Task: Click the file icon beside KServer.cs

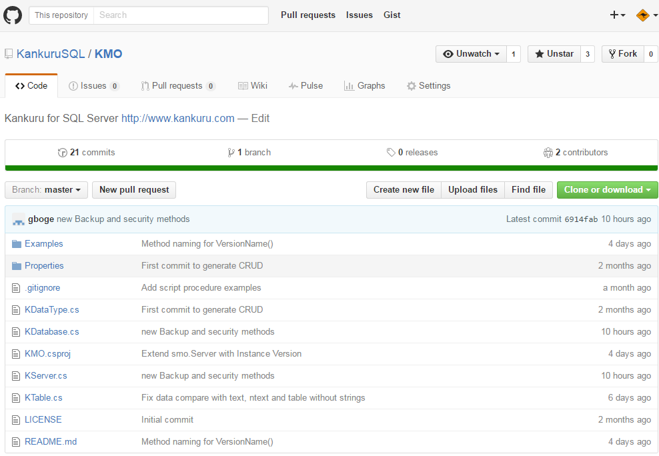Action: pos(16,376)
